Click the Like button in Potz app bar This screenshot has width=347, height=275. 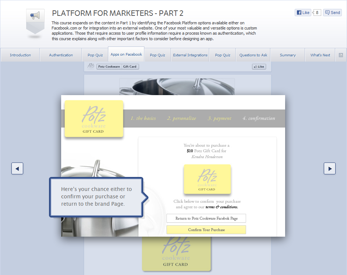tap(259, 67)
